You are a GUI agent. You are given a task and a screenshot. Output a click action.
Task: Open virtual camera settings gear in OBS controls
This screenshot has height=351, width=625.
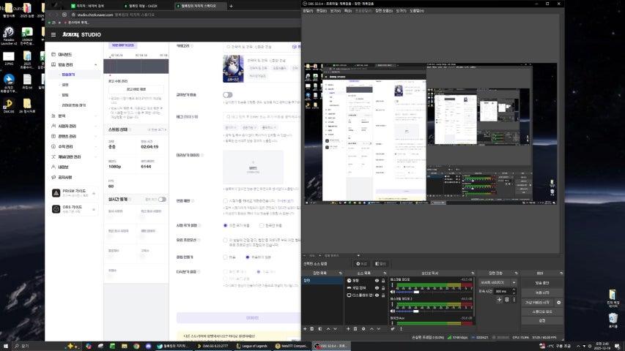click(x=558, y=303)
